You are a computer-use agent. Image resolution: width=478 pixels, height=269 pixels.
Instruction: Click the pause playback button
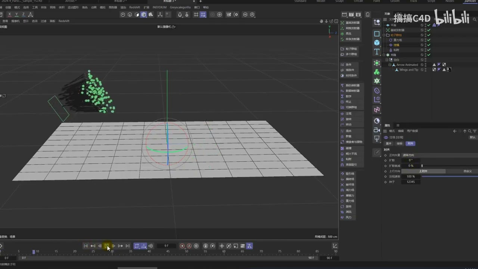click(106, 246)
